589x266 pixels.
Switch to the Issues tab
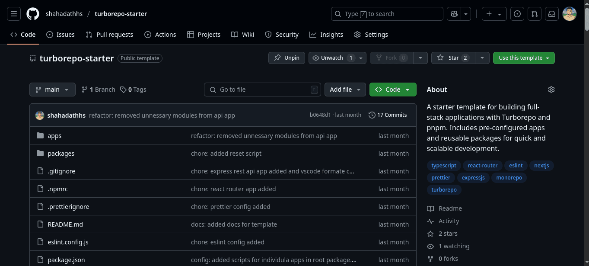(60, 35)
